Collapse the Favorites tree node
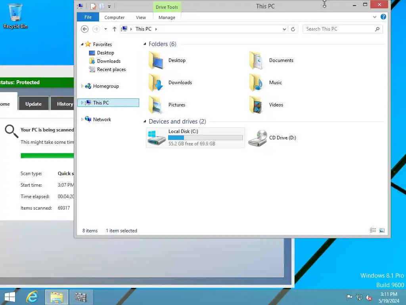The image size is (406, 305). [x=82, y=44]
